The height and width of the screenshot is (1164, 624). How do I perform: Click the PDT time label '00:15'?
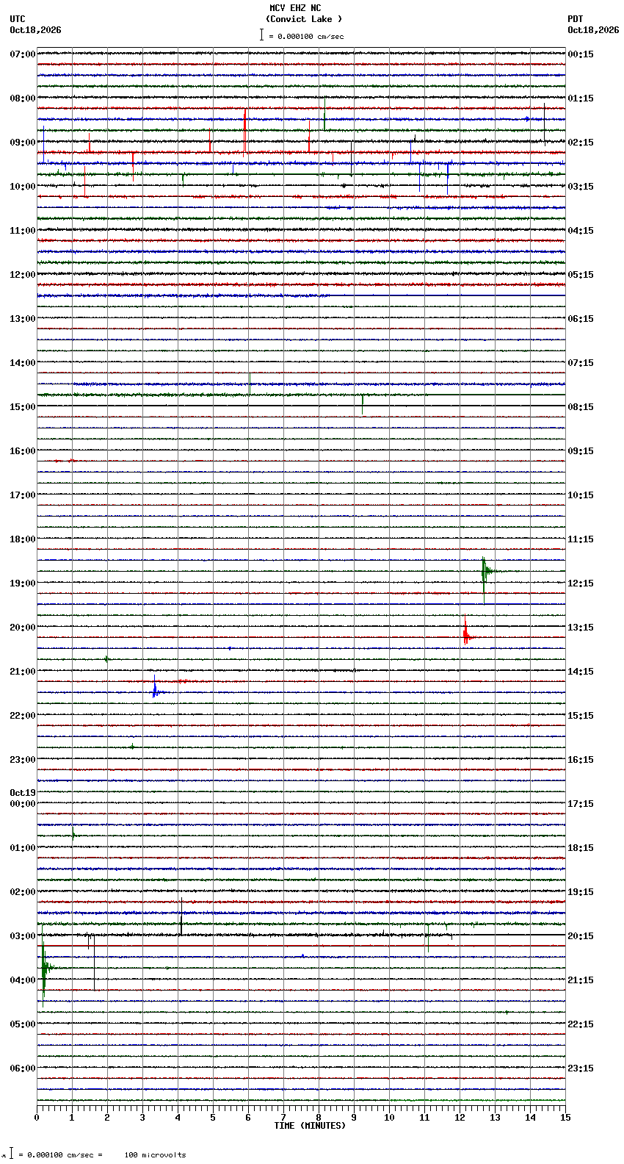click(580, 54)
